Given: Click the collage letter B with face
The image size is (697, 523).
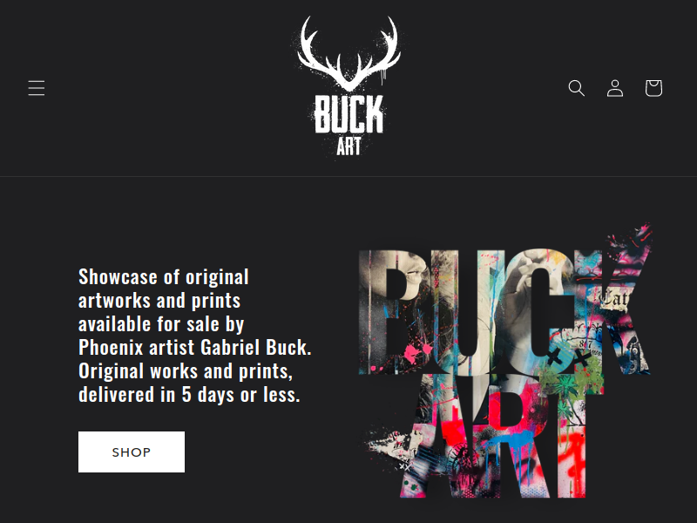Looking at the screenshot, I should [395, 311].
